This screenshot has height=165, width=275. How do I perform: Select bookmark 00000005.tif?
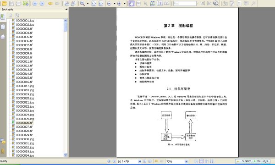[x=24, y=37]
